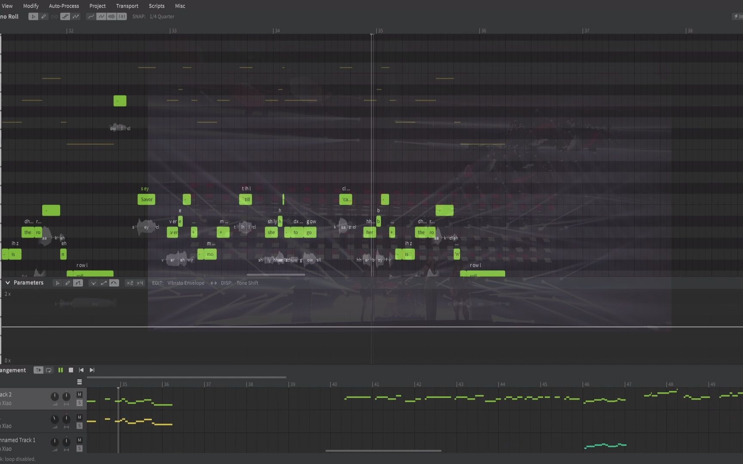Jump to end with skip-forward button
The image size is (743, 464).
coord(92,370)
